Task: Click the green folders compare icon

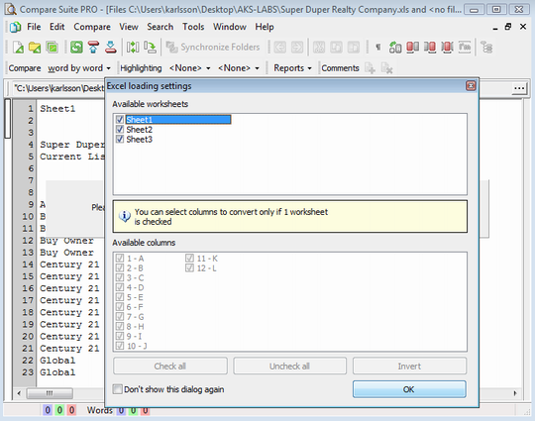Action: tap(52, 48)
